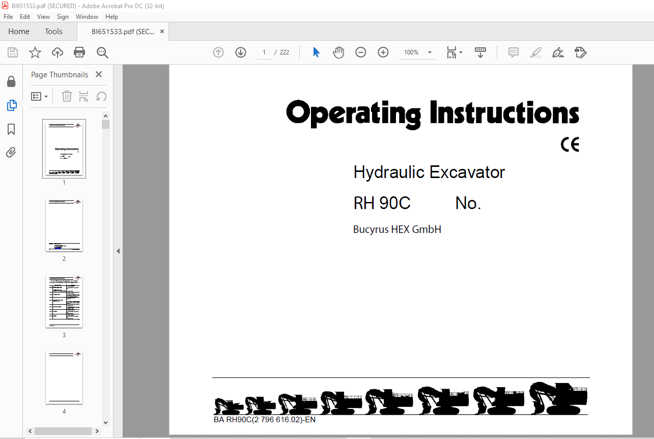Delete selected page trash icon
The height and width of the screenshot is (439, 654).
coord(67,96)
